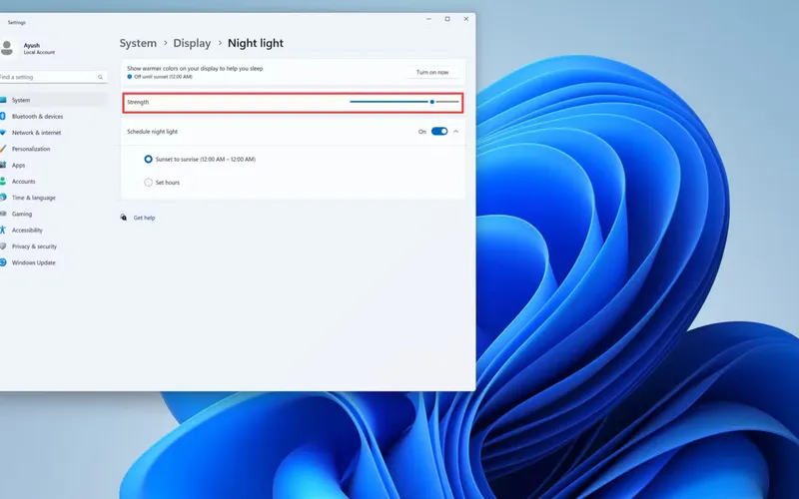Open Bluetooth & devices settings icon
This screenshot has height=499, width=799.
(4, 116)
